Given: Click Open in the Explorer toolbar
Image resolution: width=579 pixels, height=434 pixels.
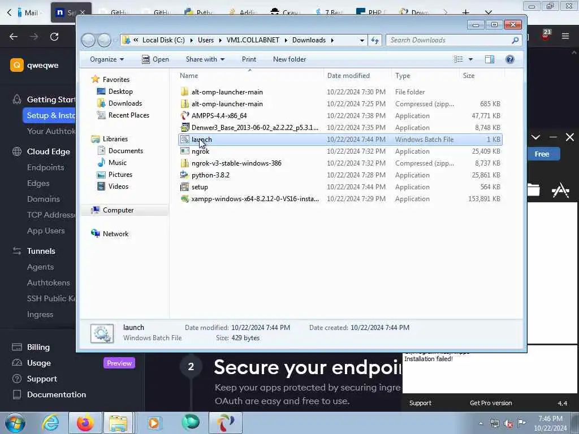Looking at the screenshot, I should (155, 59).
